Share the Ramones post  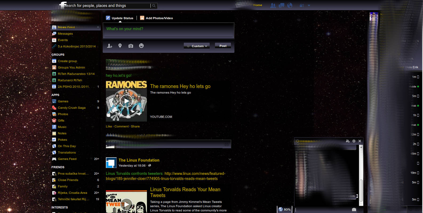click(135, 126)
